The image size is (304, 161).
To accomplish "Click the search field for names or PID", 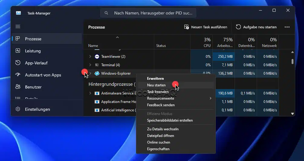I will click(148, 13).
